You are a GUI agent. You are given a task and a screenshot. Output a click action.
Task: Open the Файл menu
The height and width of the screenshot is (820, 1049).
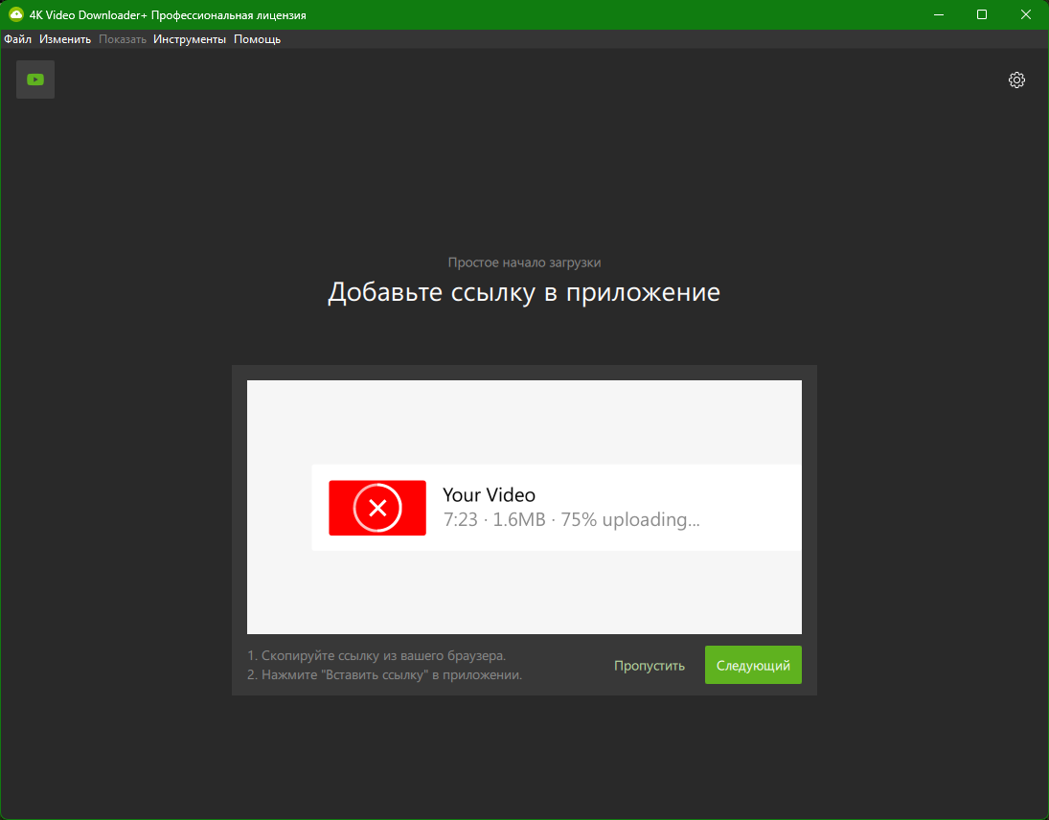click(x=18, y=39)
